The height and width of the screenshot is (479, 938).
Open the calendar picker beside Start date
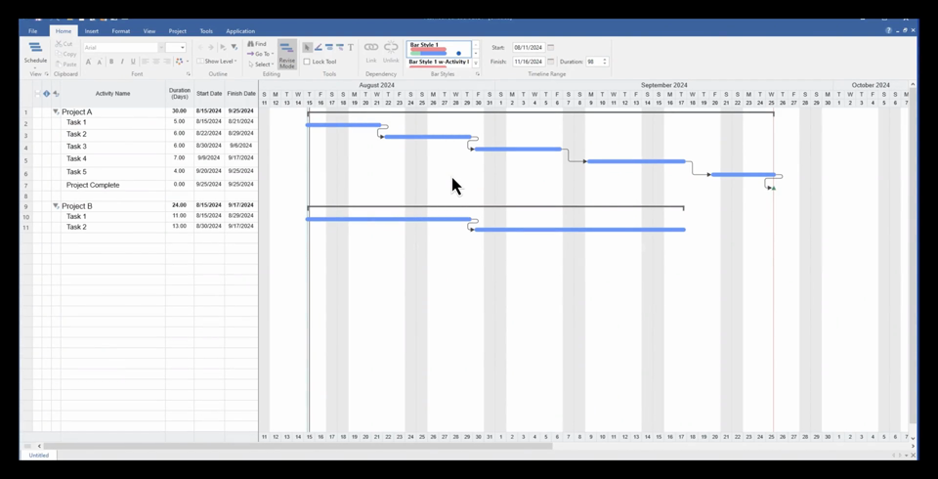(551, 47)
